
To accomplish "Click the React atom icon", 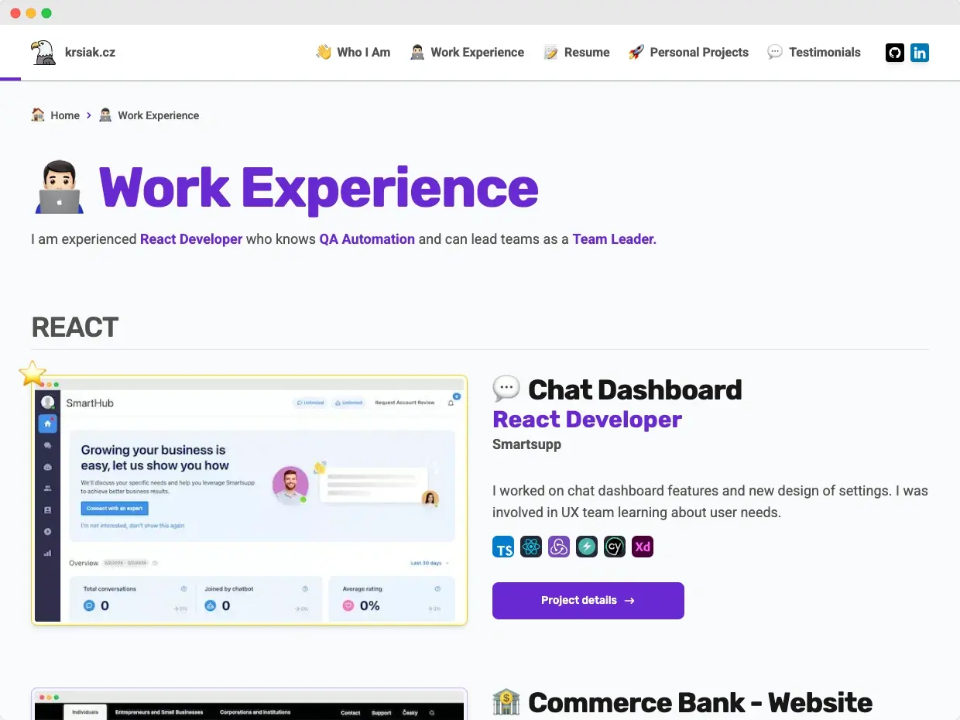I will pos(531,547).
